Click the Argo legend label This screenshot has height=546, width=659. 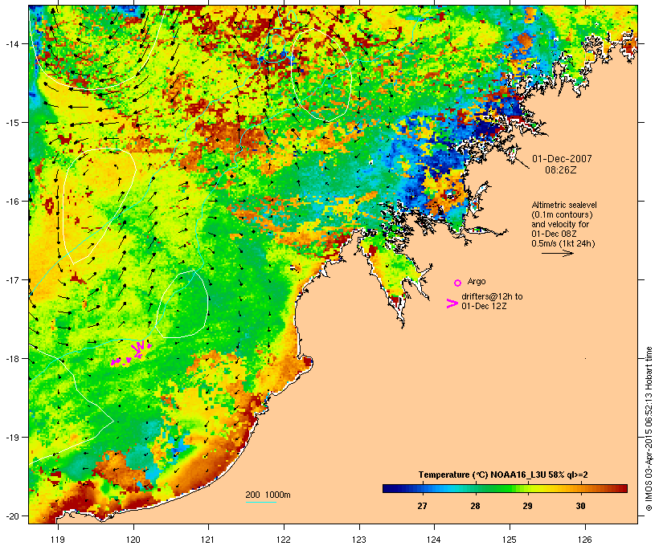(x=477, y=281)
